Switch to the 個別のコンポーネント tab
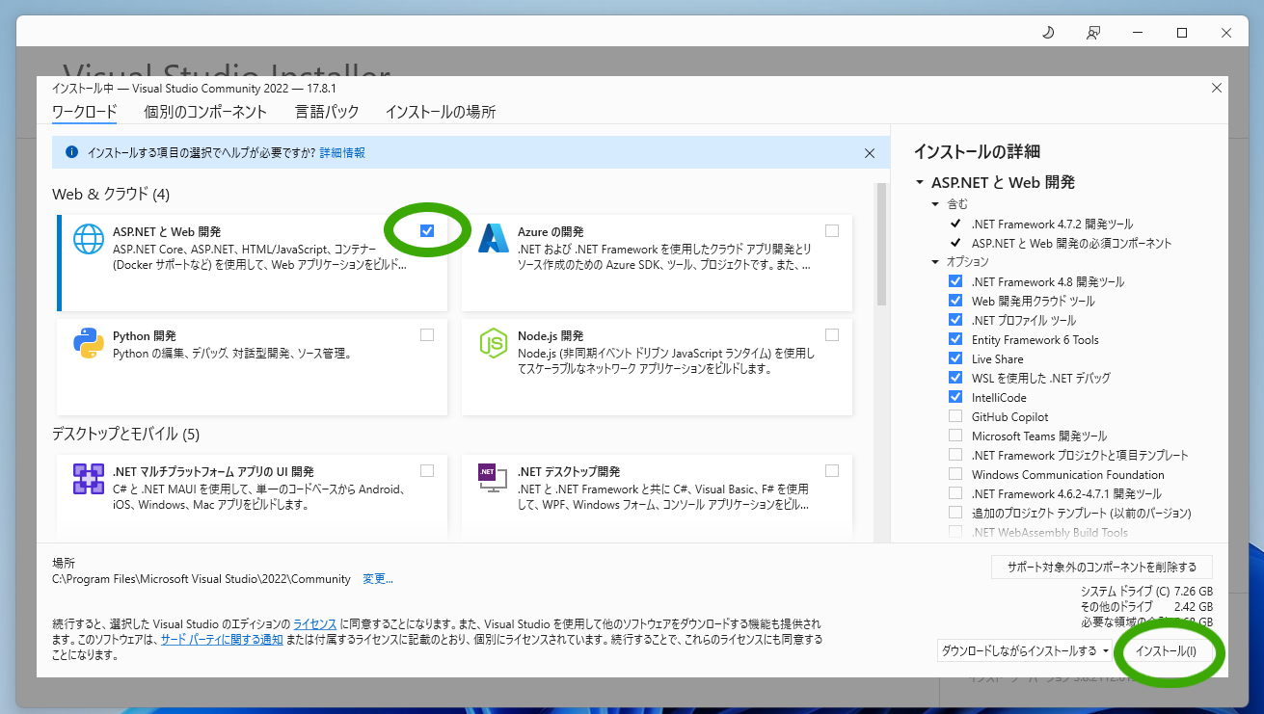Viewport: 1264px width, 714px height. tap(205, 112)
